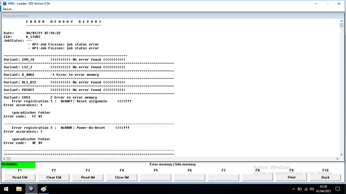Screen dimensions: 346x194
Task: Click the empty F5 button
Action: point(156,177)
